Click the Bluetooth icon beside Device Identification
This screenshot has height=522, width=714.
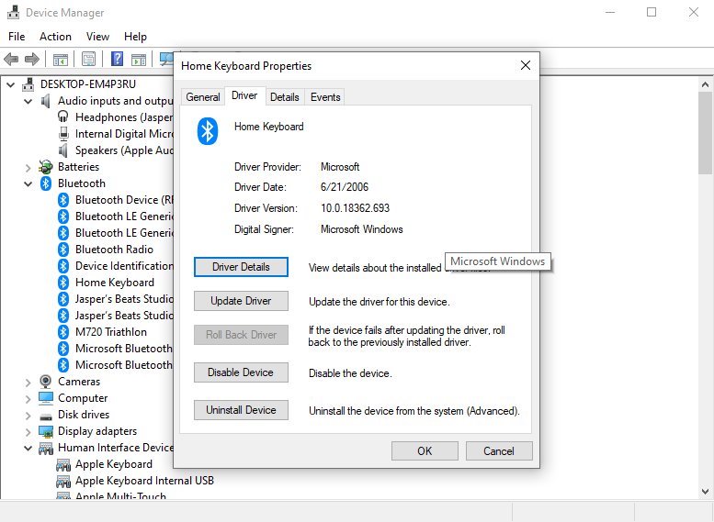pyautogui.click(x=63, y=266)
